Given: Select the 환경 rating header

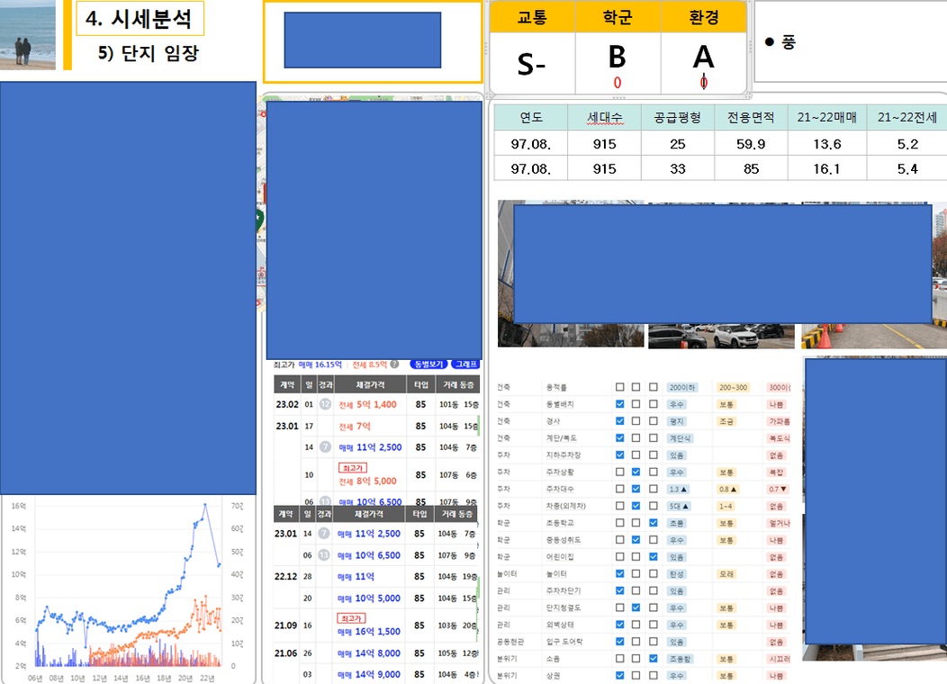Looking at the screenshot, I should [704, 17].
